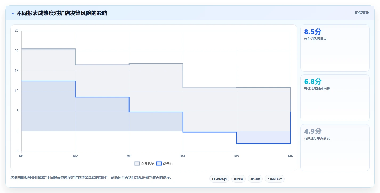Click the M1 axis label
The height and width of the screenshot is (193, 380).
[21, 156]
